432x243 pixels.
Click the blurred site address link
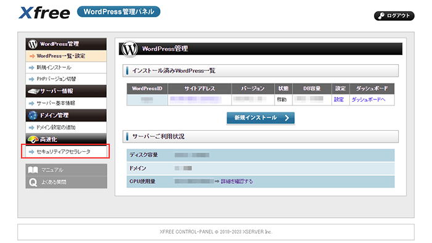[x=196, y=100]
